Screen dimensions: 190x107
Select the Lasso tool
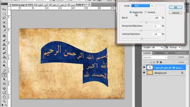point(4,18)
